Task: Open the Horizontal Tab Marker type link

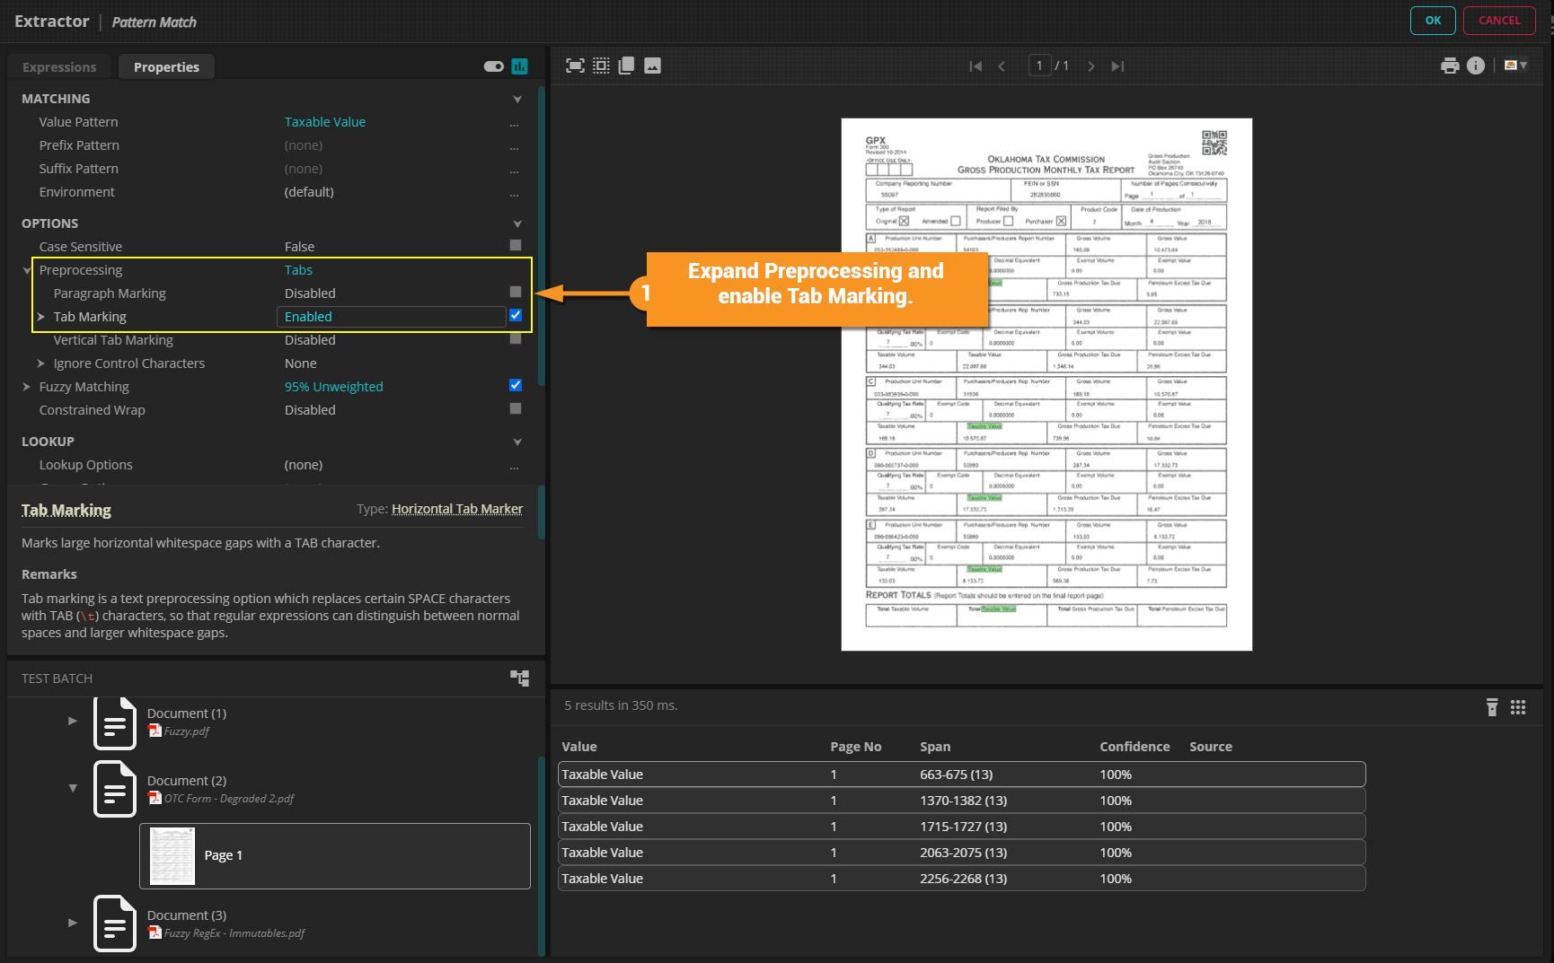Action: (x=456, y=509)
